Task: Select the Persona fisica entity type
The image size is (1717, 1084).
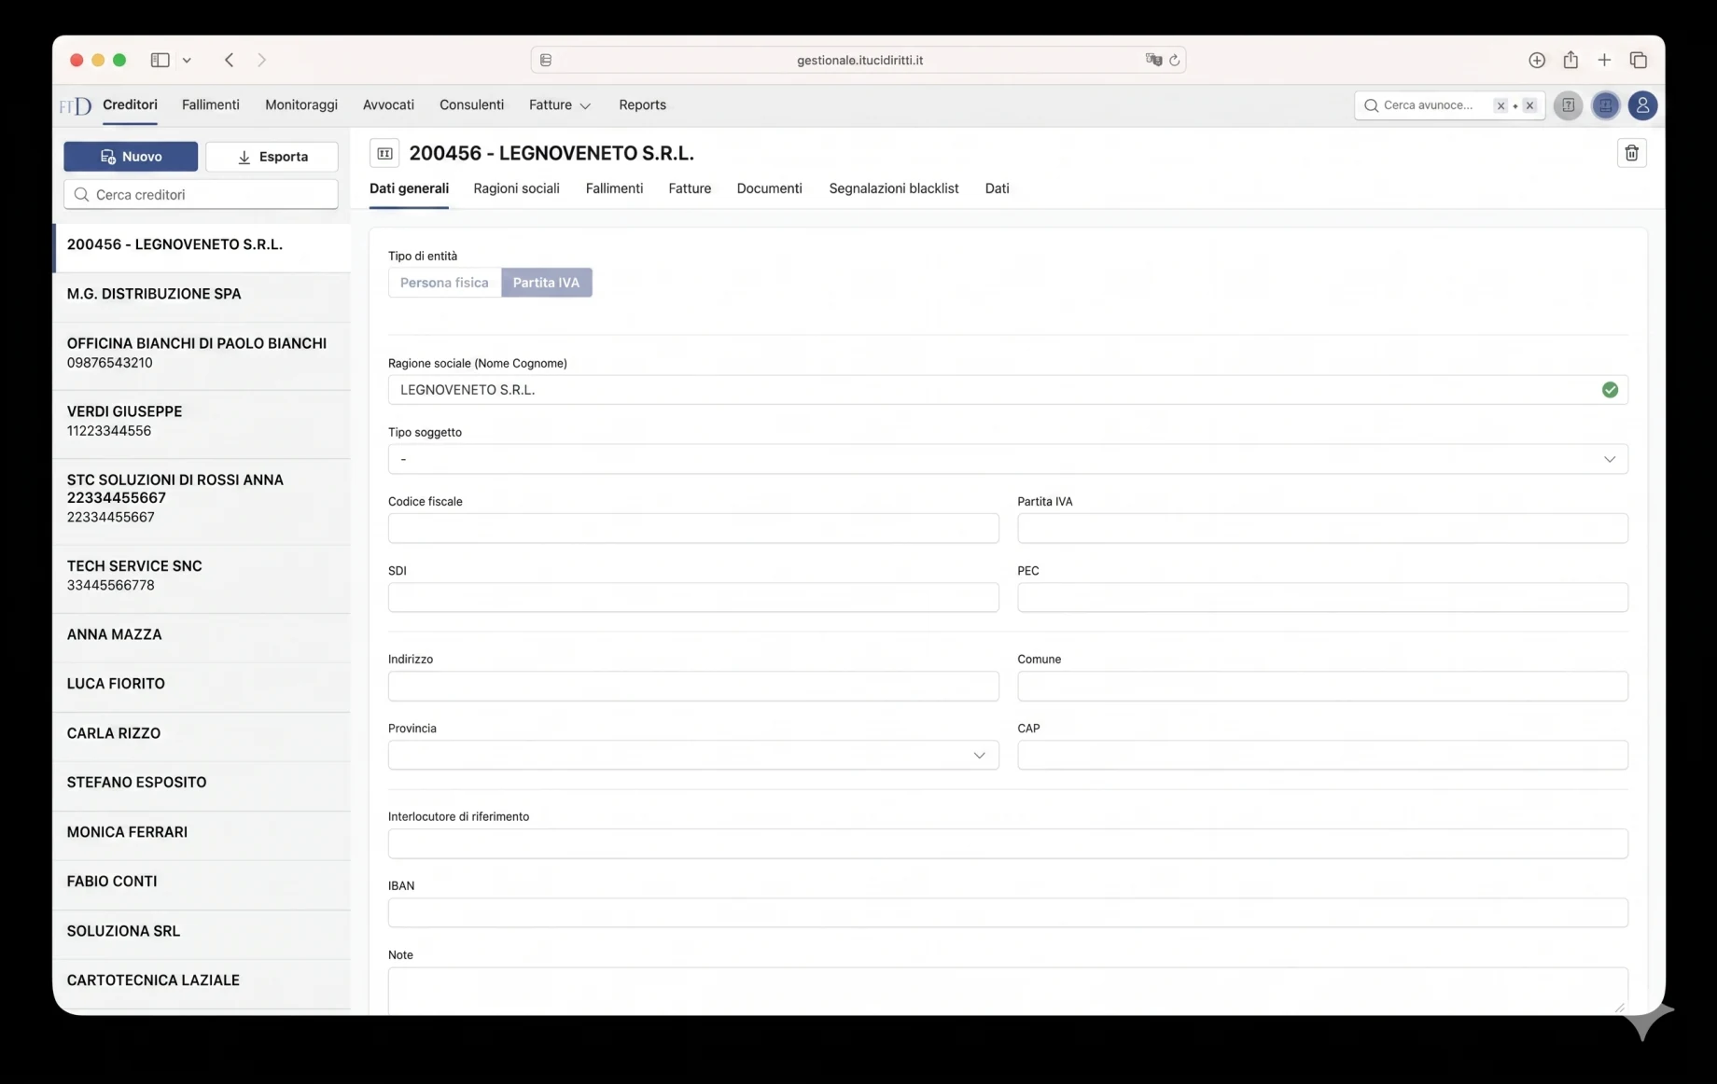Action: pyautogui.click(x=444, y=283)
